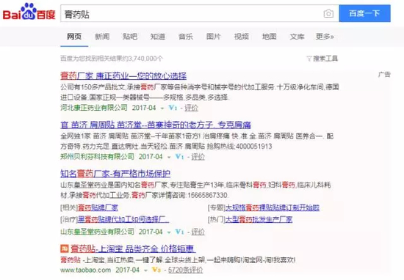Open sublink 黑膏药贴牌代加工如何选择厂
Image resolution: width=404 pixels, height=280 pixels.
[x=123, y=219]
